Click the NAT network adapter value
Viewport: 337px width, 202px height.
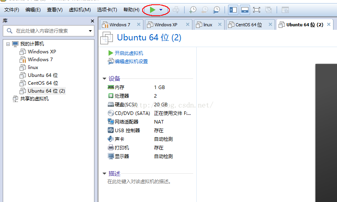[159, 122]
